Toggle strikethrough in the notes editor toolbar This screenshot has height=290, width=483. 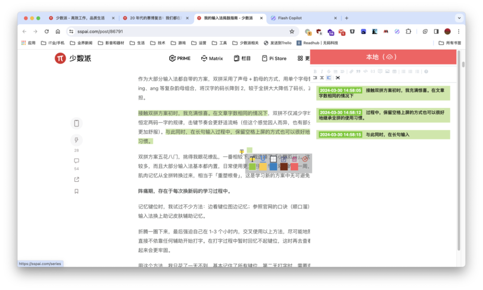(x=329, y=72)
